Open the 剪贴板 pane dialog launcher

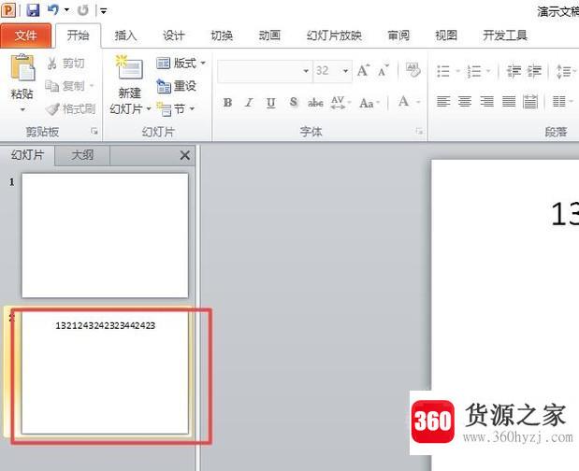point(94,132)
